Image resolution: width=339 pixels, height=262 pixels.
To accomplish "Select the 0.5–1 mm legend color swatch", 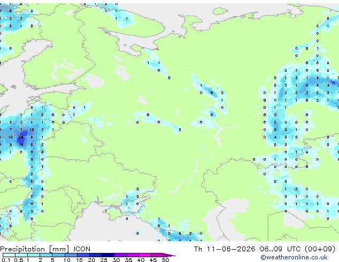I will (x=21, y=255).
